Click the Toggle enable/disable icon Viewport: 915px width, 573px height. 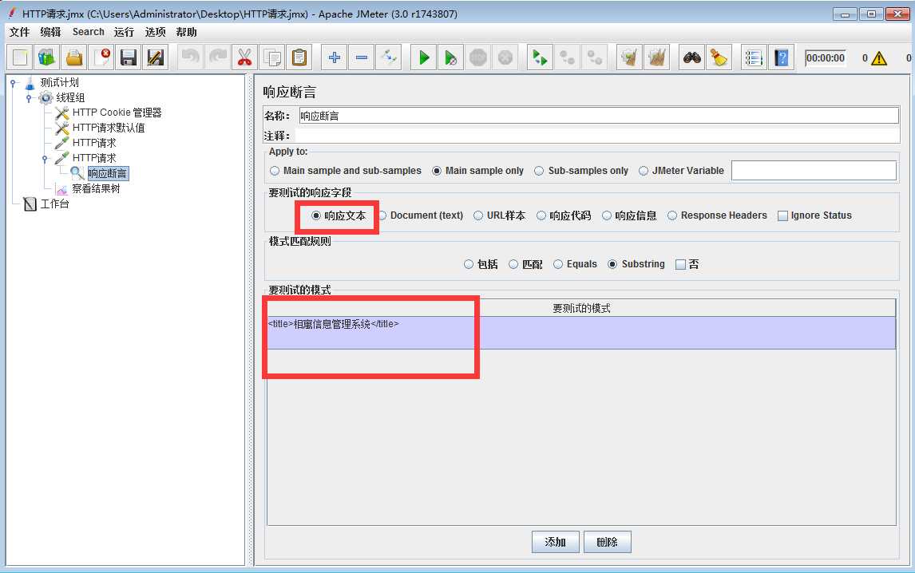[389, 57]
